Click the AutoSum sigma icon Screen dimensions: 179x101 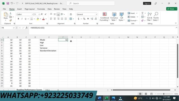click(142, 13)
